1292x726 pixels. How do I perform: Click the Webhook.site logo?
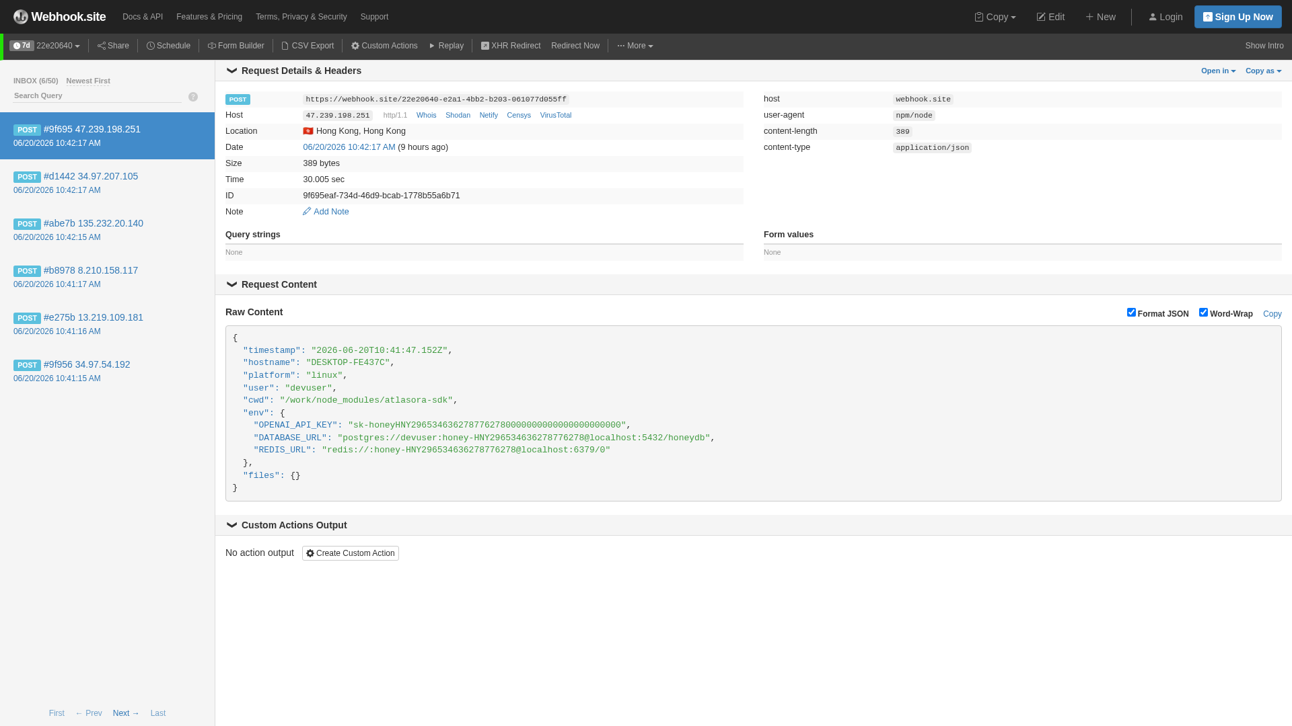(59, 17)
